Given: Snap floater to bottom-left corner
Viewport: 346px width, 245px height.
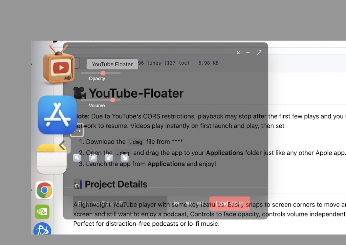Looking at the screenshot, I should [x=109, y=158].
